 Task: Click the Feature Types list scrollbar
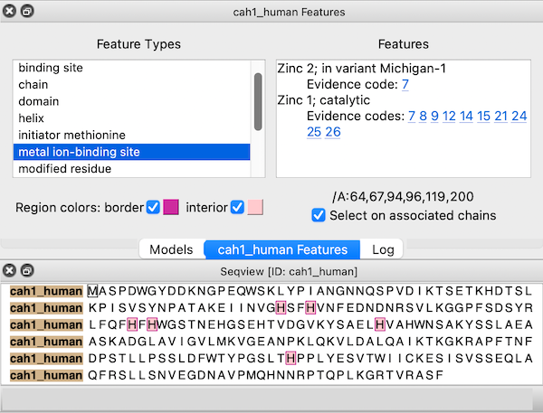(258, 90)
